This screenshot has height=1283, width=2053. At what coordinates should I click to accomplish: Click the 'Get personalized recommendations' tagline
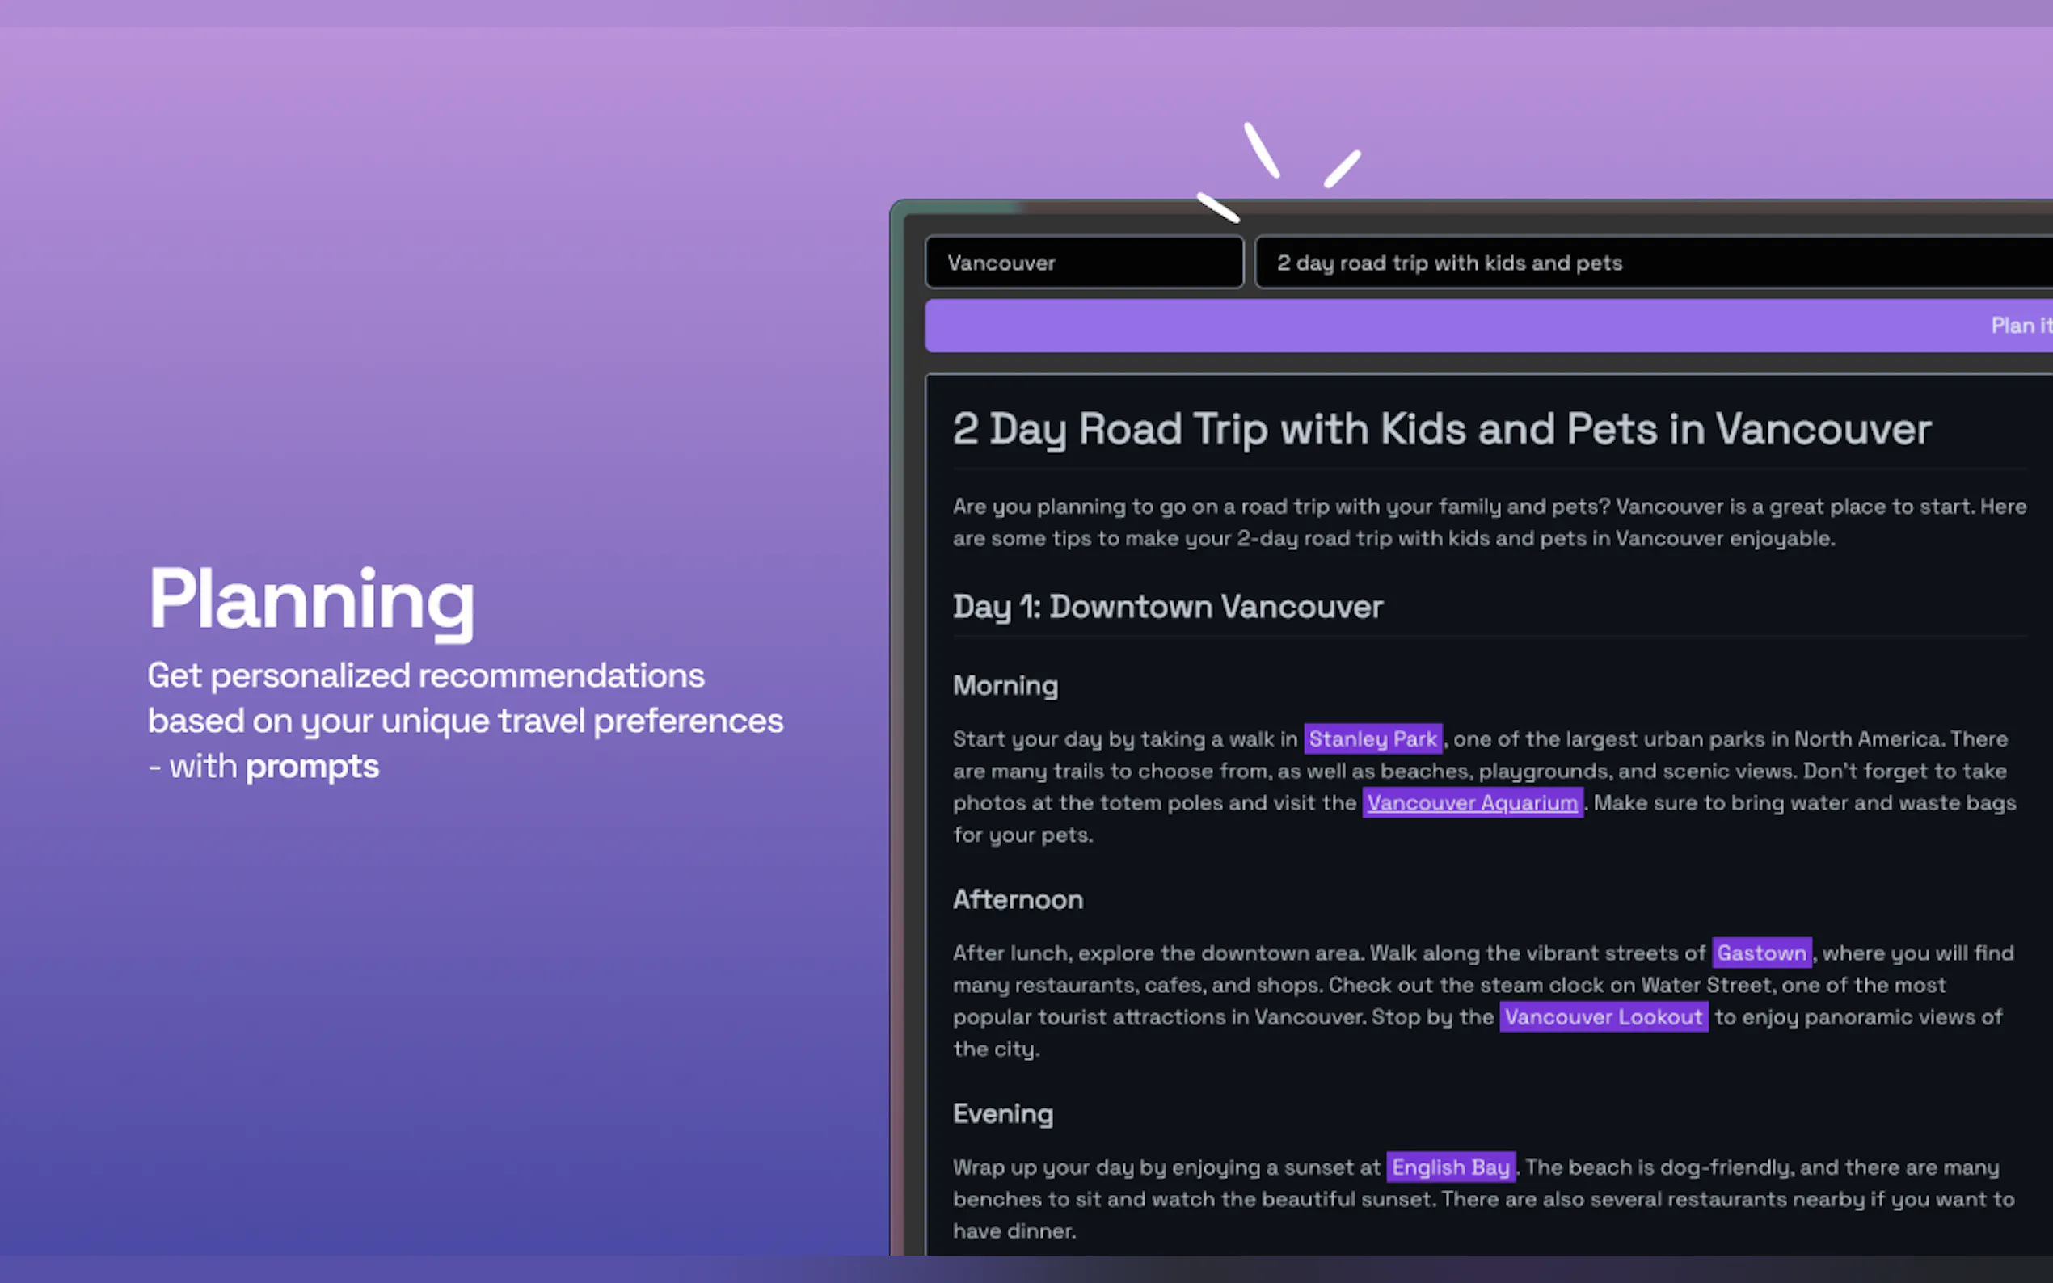[465, 698]
